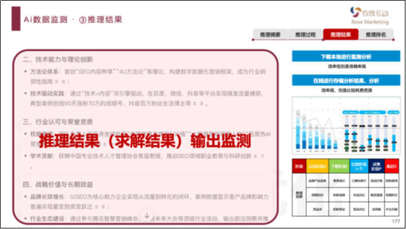Click the 方法论体系 bullet text
The image size is (406, 229).
click(148, 77)
